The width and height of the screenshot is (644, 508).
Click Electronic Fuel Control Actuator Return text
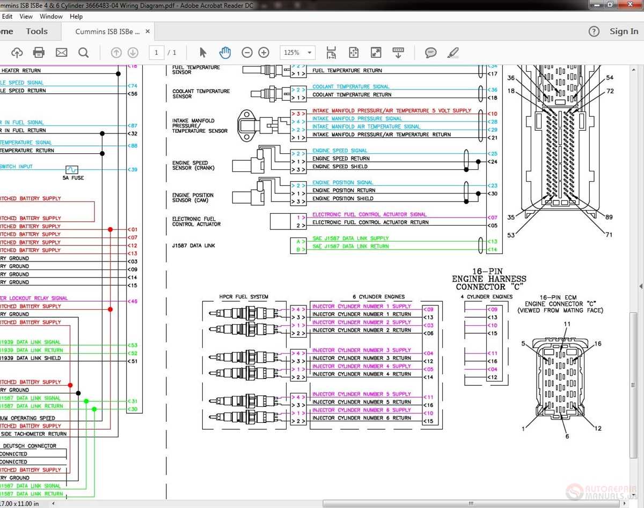(370, 222)
